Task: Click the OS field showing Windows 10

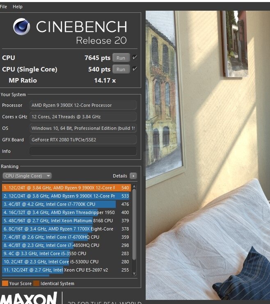Action: (83, 128)
